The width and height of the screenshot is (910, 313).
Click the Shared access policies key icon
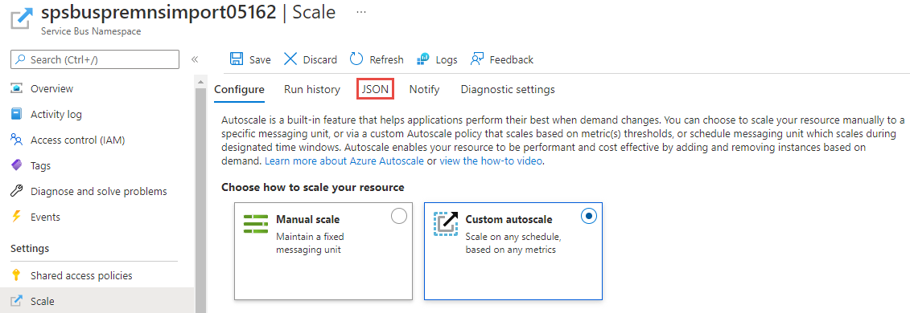coord(17,275)
